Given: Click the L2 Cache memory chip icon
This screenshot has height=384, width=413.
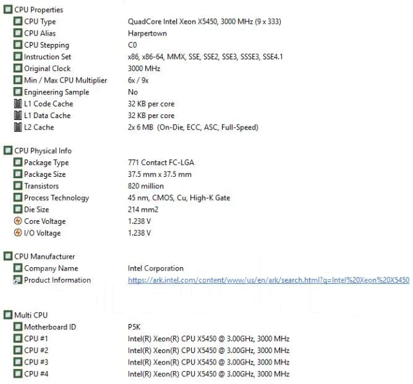Looking at the screenshot, I should click(x=17, y=127).
